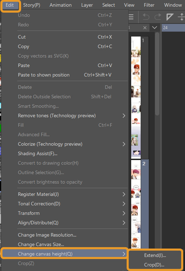Open the Select menu
185x271 pixels.
click(x=109, y=5)
